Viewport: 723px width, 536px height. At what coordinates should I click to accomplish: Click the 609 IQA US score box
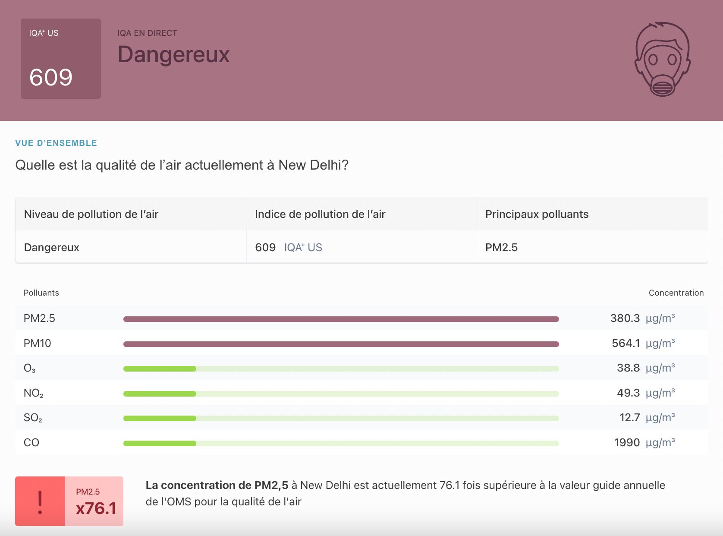[61, 59]
